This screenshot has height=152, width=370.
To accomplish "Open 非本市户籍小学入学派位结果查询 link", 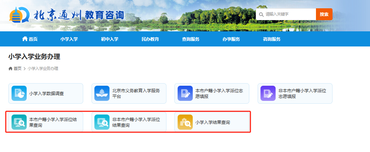I will (x=129, y=122).
